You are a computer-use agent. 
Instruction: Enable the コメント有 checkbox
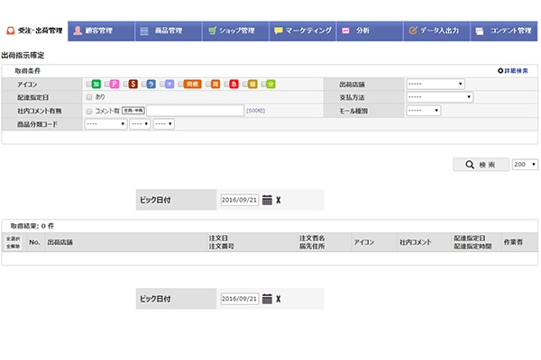tap(88, 110)
